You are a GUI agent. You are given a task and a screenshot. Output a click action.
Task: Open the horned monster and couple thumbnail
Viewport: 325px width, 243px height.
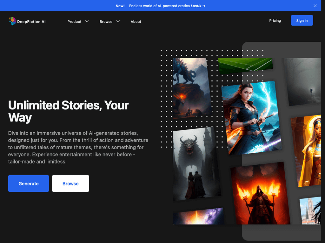(x=196, y=164)
